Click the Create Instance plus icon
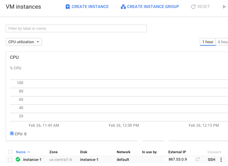Viewport: 228px width, 166px height. coord(67,7)
